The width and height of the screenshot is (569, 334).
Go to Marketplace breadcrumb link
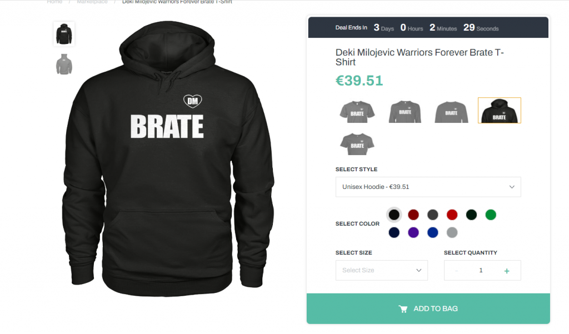92,2
